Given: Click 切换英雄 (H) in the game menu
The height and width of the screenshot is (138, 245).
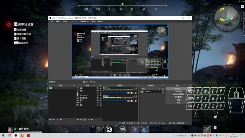Looking at the screenshot, I should point(20,29).
